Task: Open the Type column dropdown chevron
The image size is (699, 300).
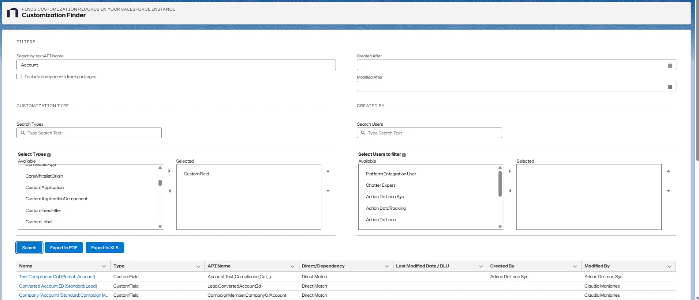Action: pos(198,266)
